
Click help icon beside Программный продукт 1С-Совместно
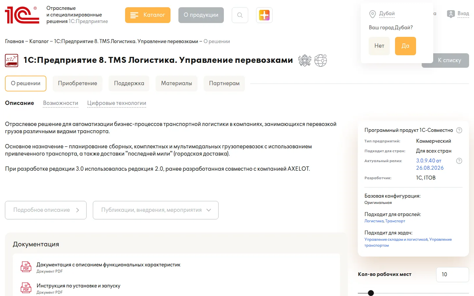coord(459,130)
